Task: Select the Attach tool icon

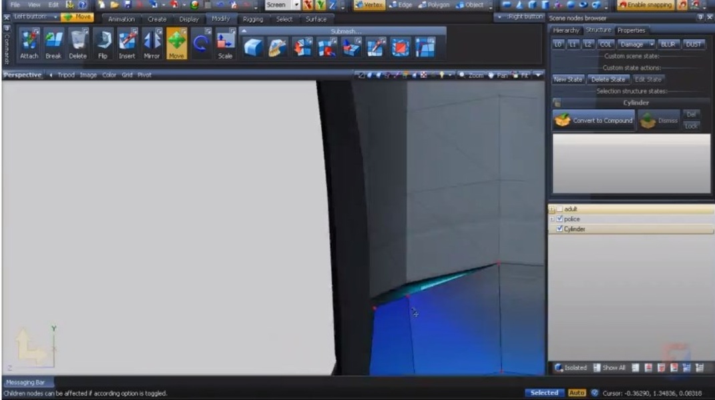Action: [29, 43]
